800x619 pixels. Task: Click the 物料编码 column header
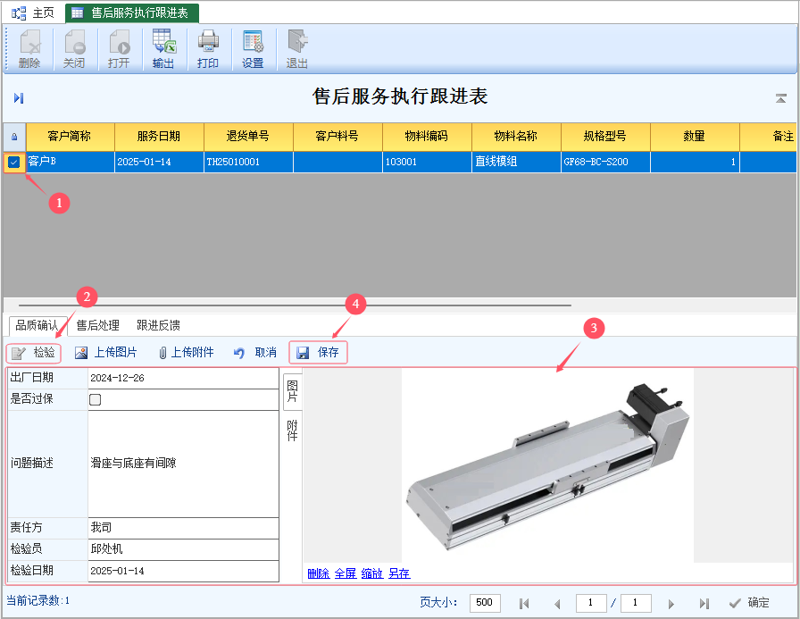click(427, 137)
